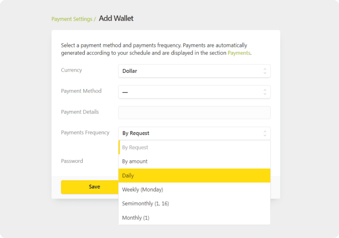
Task: Select Monthly (1) payment frequency
Action: [194, 218]
